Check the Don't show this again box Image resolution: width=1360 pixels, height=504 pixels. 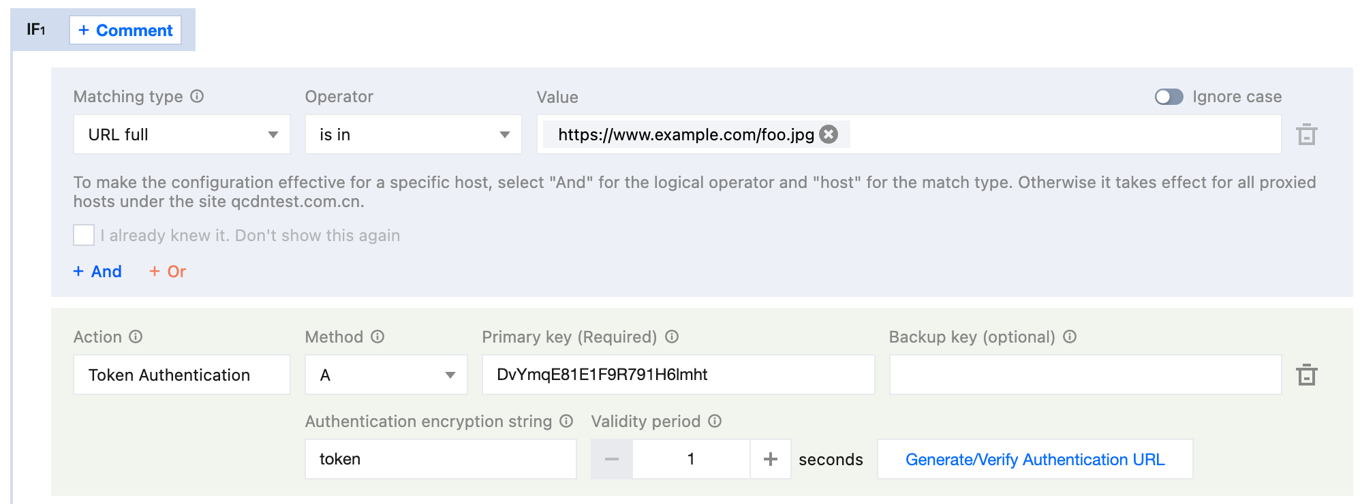coord(84,235)
